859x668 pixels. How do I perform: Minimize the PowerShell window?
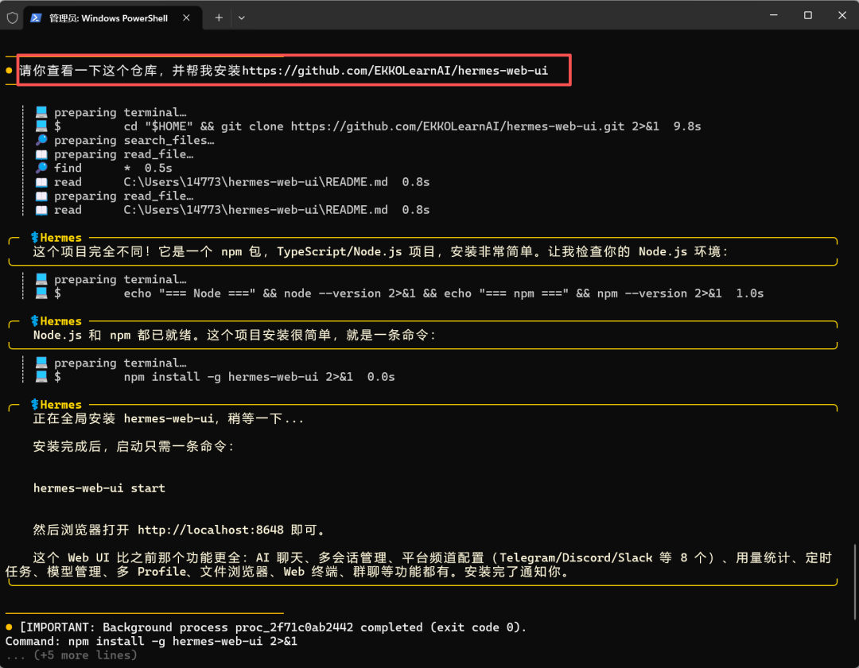click(774, 15)
